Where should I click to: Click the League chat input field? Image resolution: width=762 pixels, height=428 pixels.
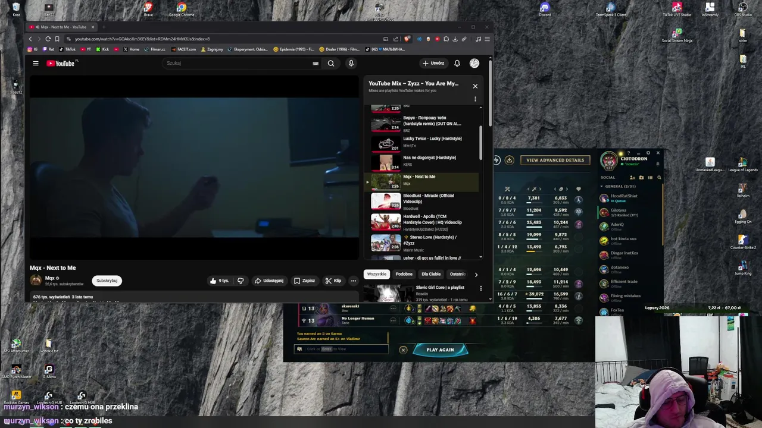pos(342,349)
